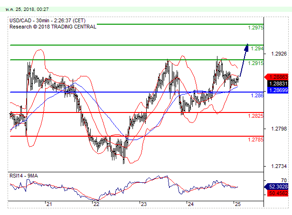Click the 1.2798 price axis value
The height and width of the screenshot is (215, 292).
279,129
